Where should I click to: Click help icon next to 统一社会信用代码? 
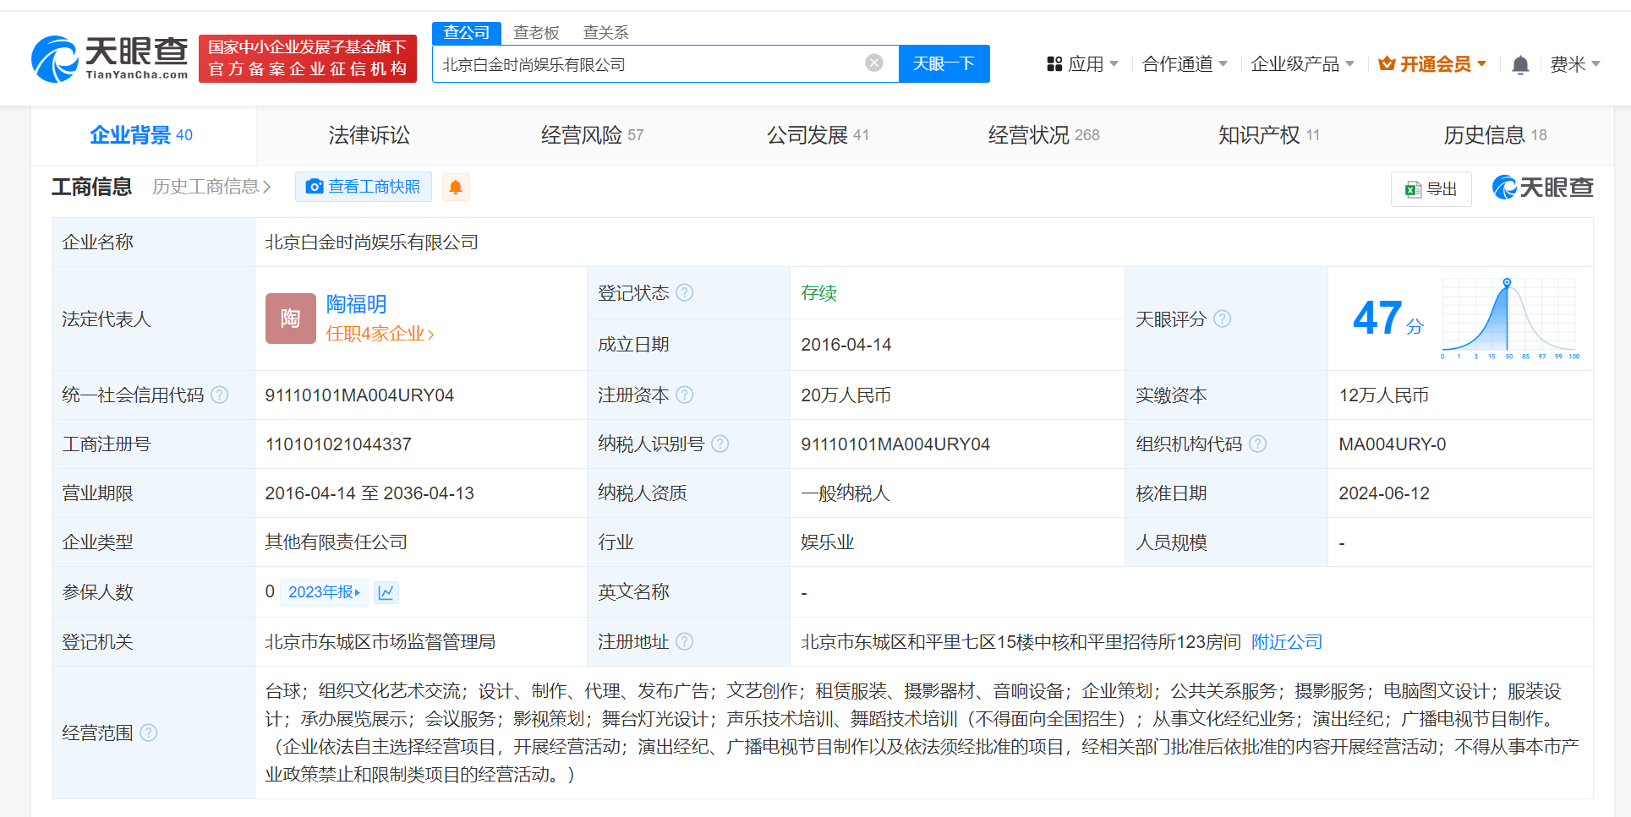point(220,395)
